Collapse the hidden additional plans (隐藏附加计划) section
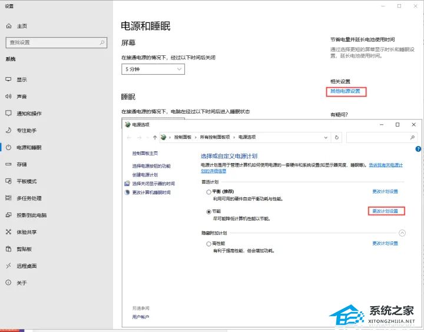 click(x=402, y=233)
